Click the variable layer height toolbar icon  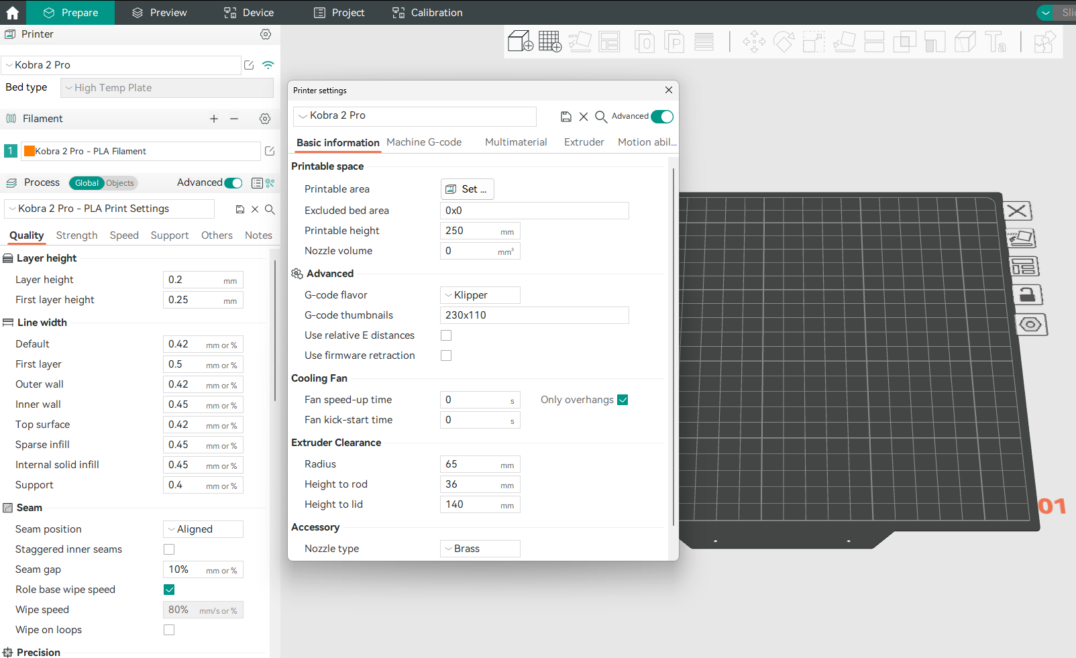(704, 42)
